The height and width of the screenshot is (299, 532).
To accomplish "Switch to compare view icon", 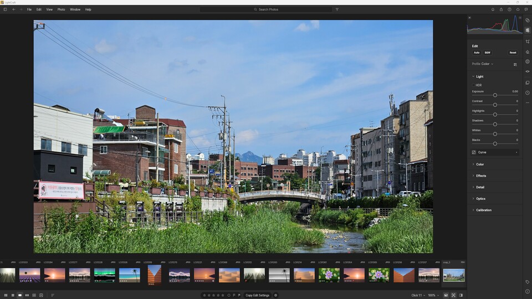I will tap(27, 295).
